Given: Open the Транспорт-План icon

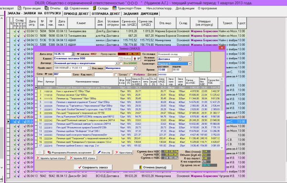Looking at the screenshot, I should [x=114, y=8].
